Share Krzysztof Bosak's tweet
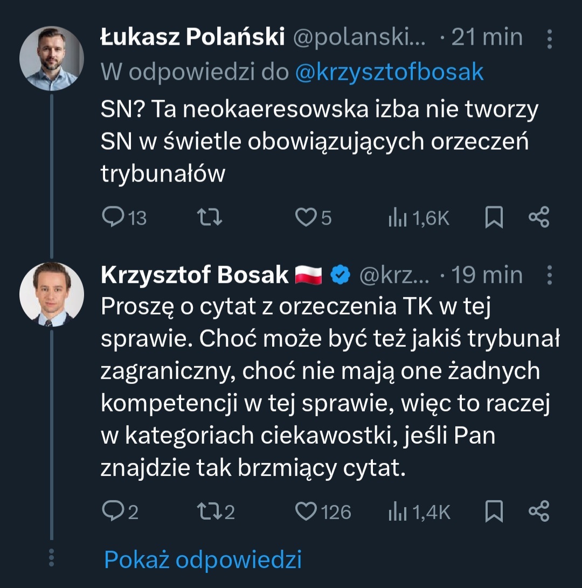The image size is (582, 588). coord(538,511)
